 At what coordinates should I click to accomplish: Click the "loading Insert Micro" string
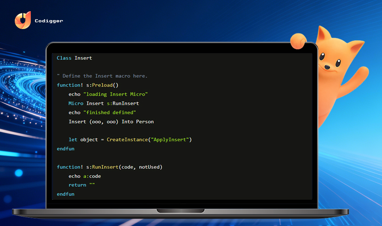click(115, 94)
